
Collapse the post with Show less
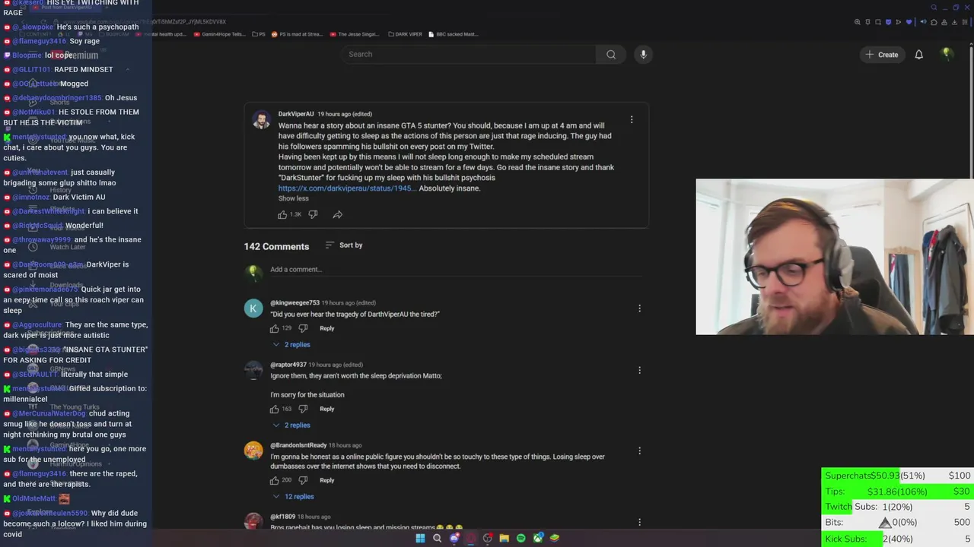point(293,198)
